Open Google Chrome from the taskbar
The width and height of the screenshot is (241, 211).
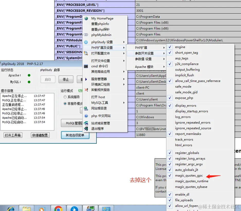(58, 208)
